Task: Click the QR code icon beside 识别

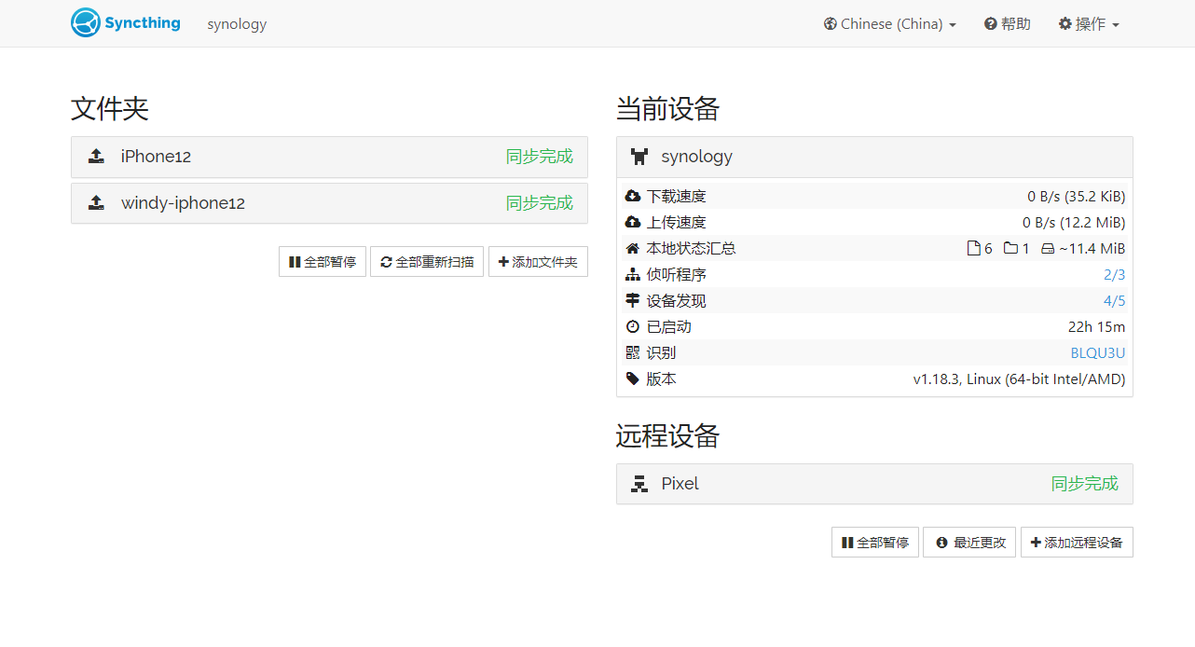Action: [633, 352]
